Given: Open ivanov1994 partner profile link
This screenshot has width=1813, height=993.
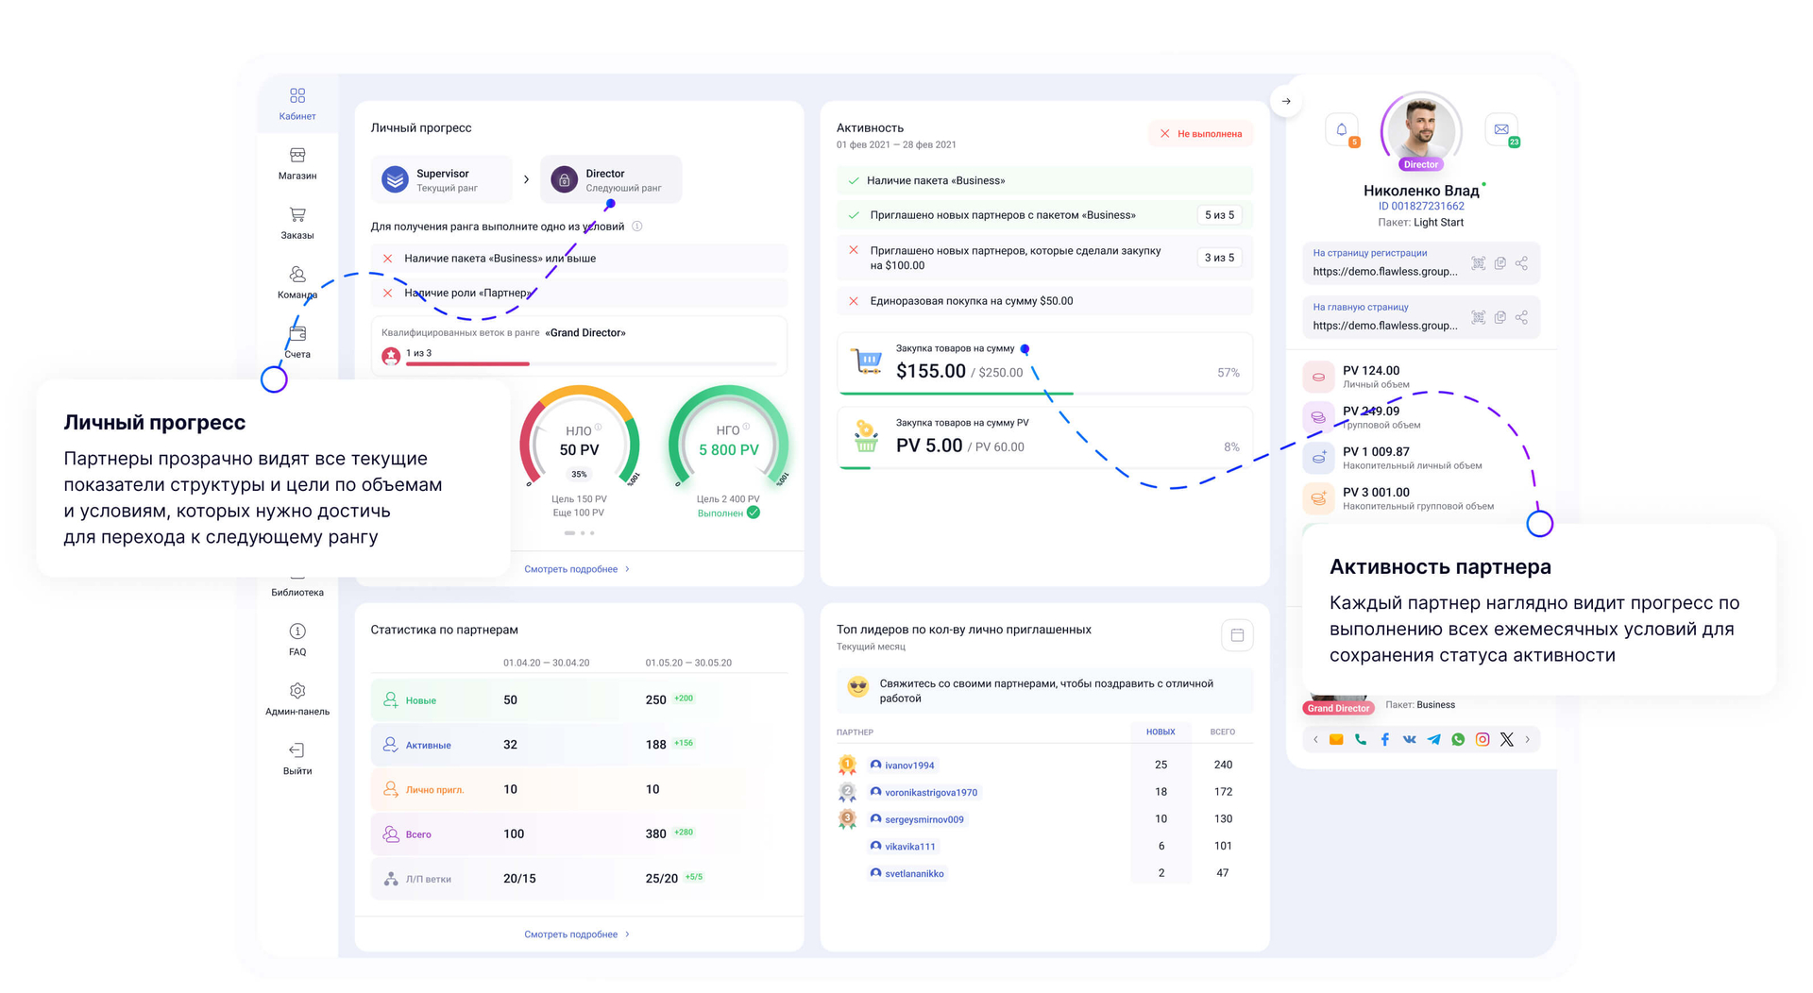Looking at the screenshot, I should coord(908,766).
